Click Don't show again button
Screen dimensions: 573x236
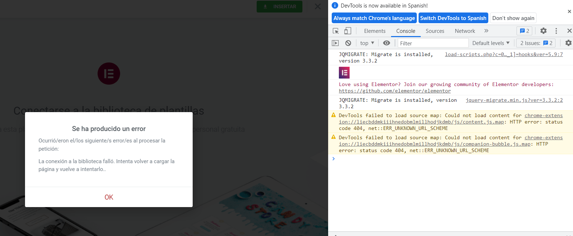coord(513,18)
